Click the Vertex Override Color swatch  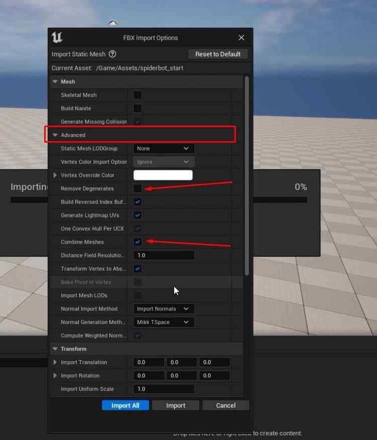pyautogui.click(x=163, y=175)
